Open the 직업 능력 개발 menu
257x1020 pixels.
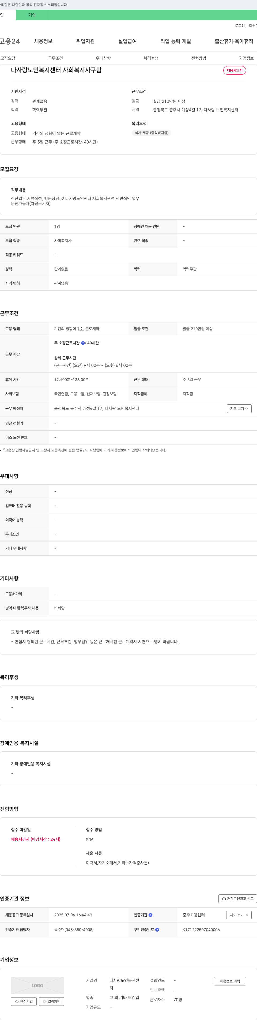coord(175,41)
